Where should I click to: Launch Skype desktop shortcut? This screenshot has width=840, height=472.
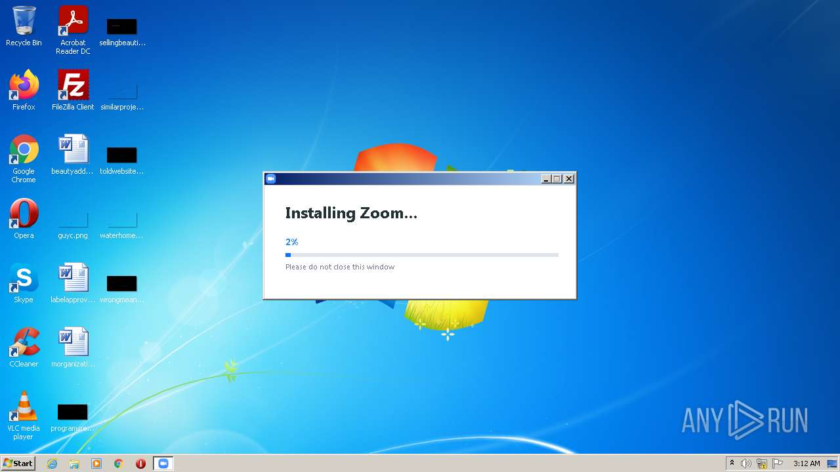click(x=24, y=283)
